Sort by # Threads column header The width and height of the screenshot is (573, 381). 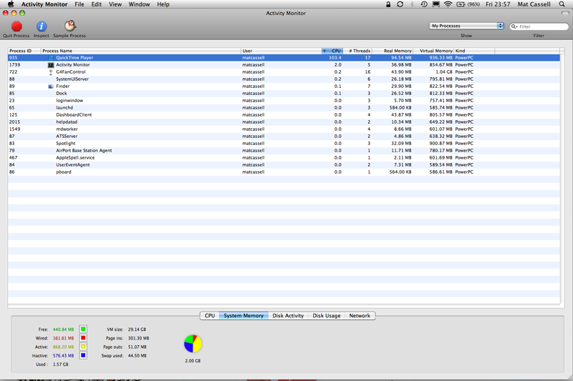click(357, 51)
